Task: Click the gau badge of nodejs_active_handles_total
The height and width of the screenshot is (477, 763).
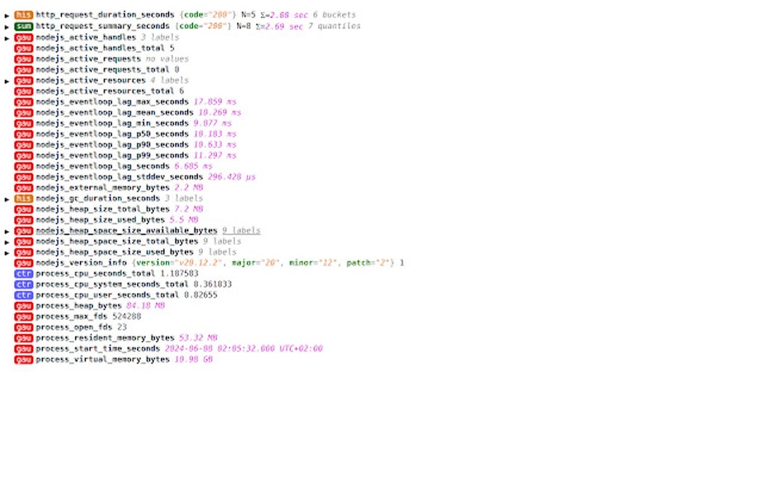Action: point(23,48)
